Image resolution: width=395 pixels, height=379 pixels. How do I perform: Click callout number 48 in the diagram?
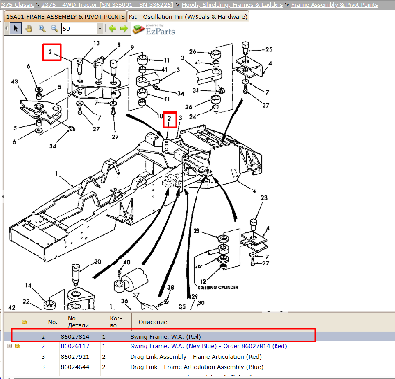coord(15,81)
